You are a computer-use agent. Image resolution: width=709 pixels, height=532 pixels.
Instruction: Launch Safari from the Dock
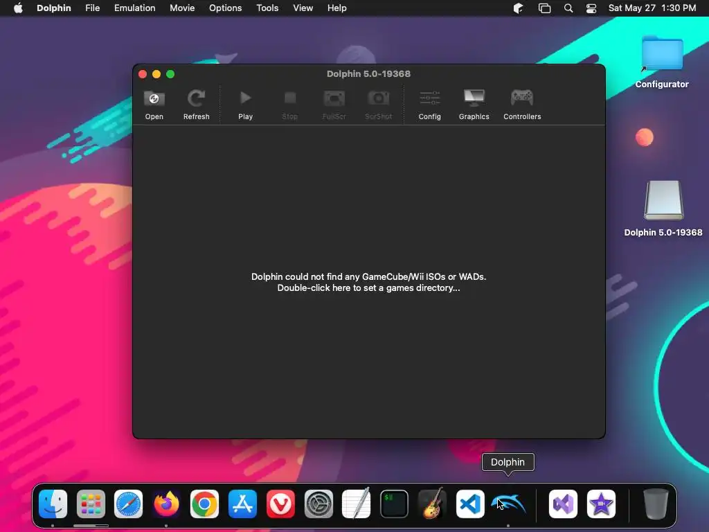pyautogui.click(x=128, y=504)
